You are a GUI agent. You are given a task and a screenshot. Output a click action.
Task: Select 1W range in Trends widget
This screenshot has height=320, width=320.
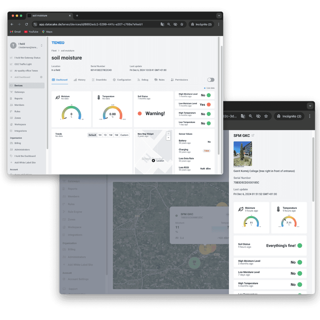[x=111, y=135]
